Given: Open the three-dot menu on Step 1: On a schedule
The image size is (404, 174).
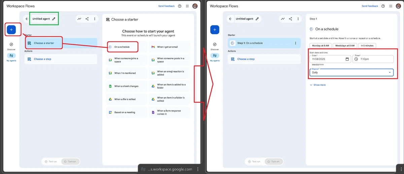Looking at the screenshot, I should (x=295, y=43).
